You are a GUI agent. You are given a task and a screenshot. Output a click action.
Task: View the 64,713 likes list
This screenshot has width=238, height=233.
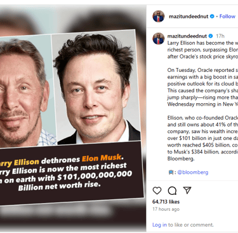tap(166, 202)
